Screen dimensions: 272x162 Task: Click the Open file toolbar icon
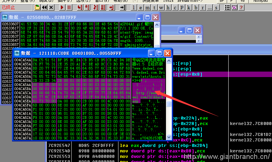pyautogui.click(x=38, y=7)
